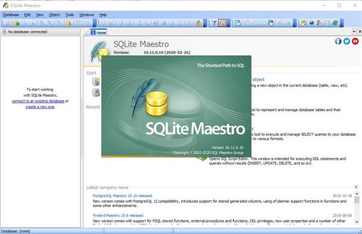Click the globe website toolbar icon
The height and width of the screenshot is (234, 362).
tap(312, 23)
